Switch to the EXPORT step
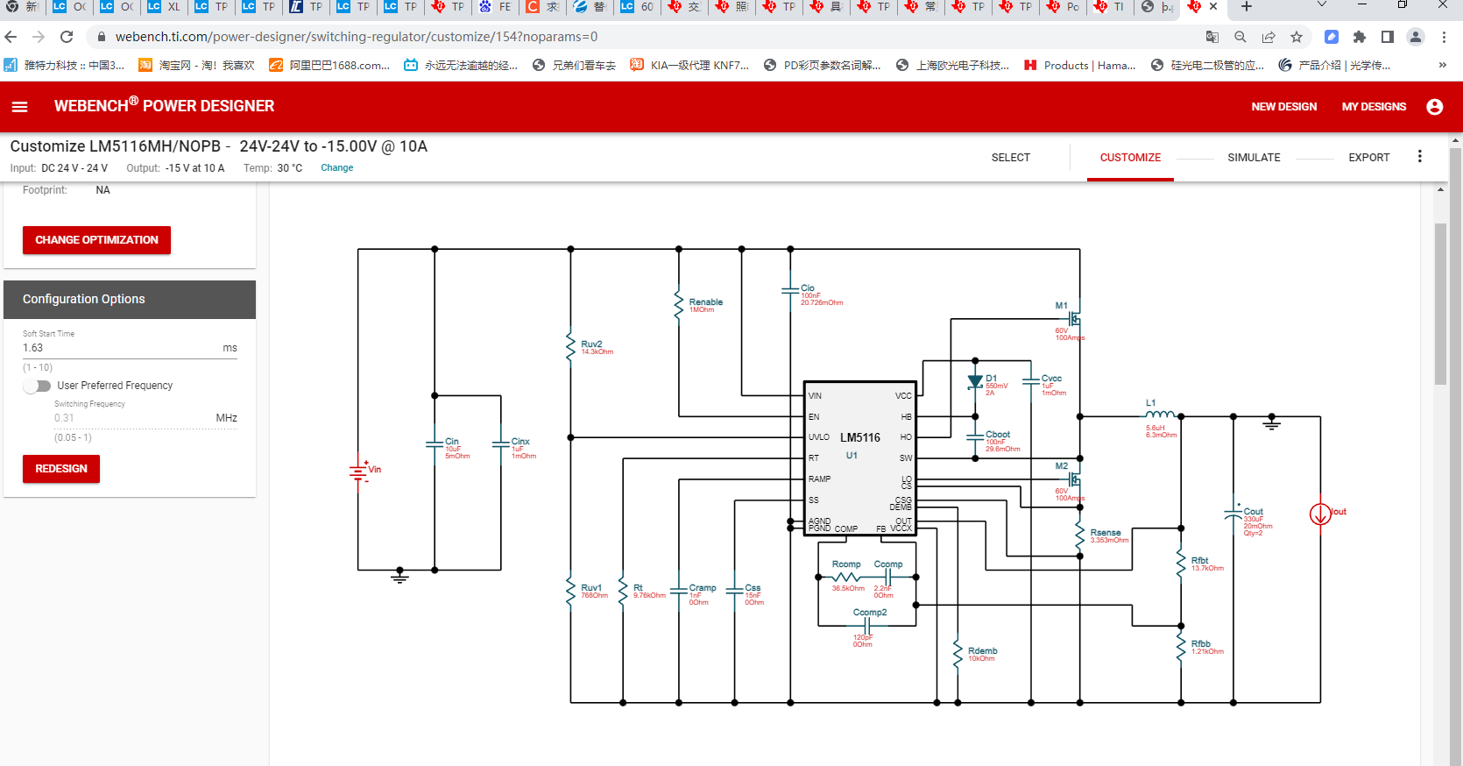 tap(1369, 158)
